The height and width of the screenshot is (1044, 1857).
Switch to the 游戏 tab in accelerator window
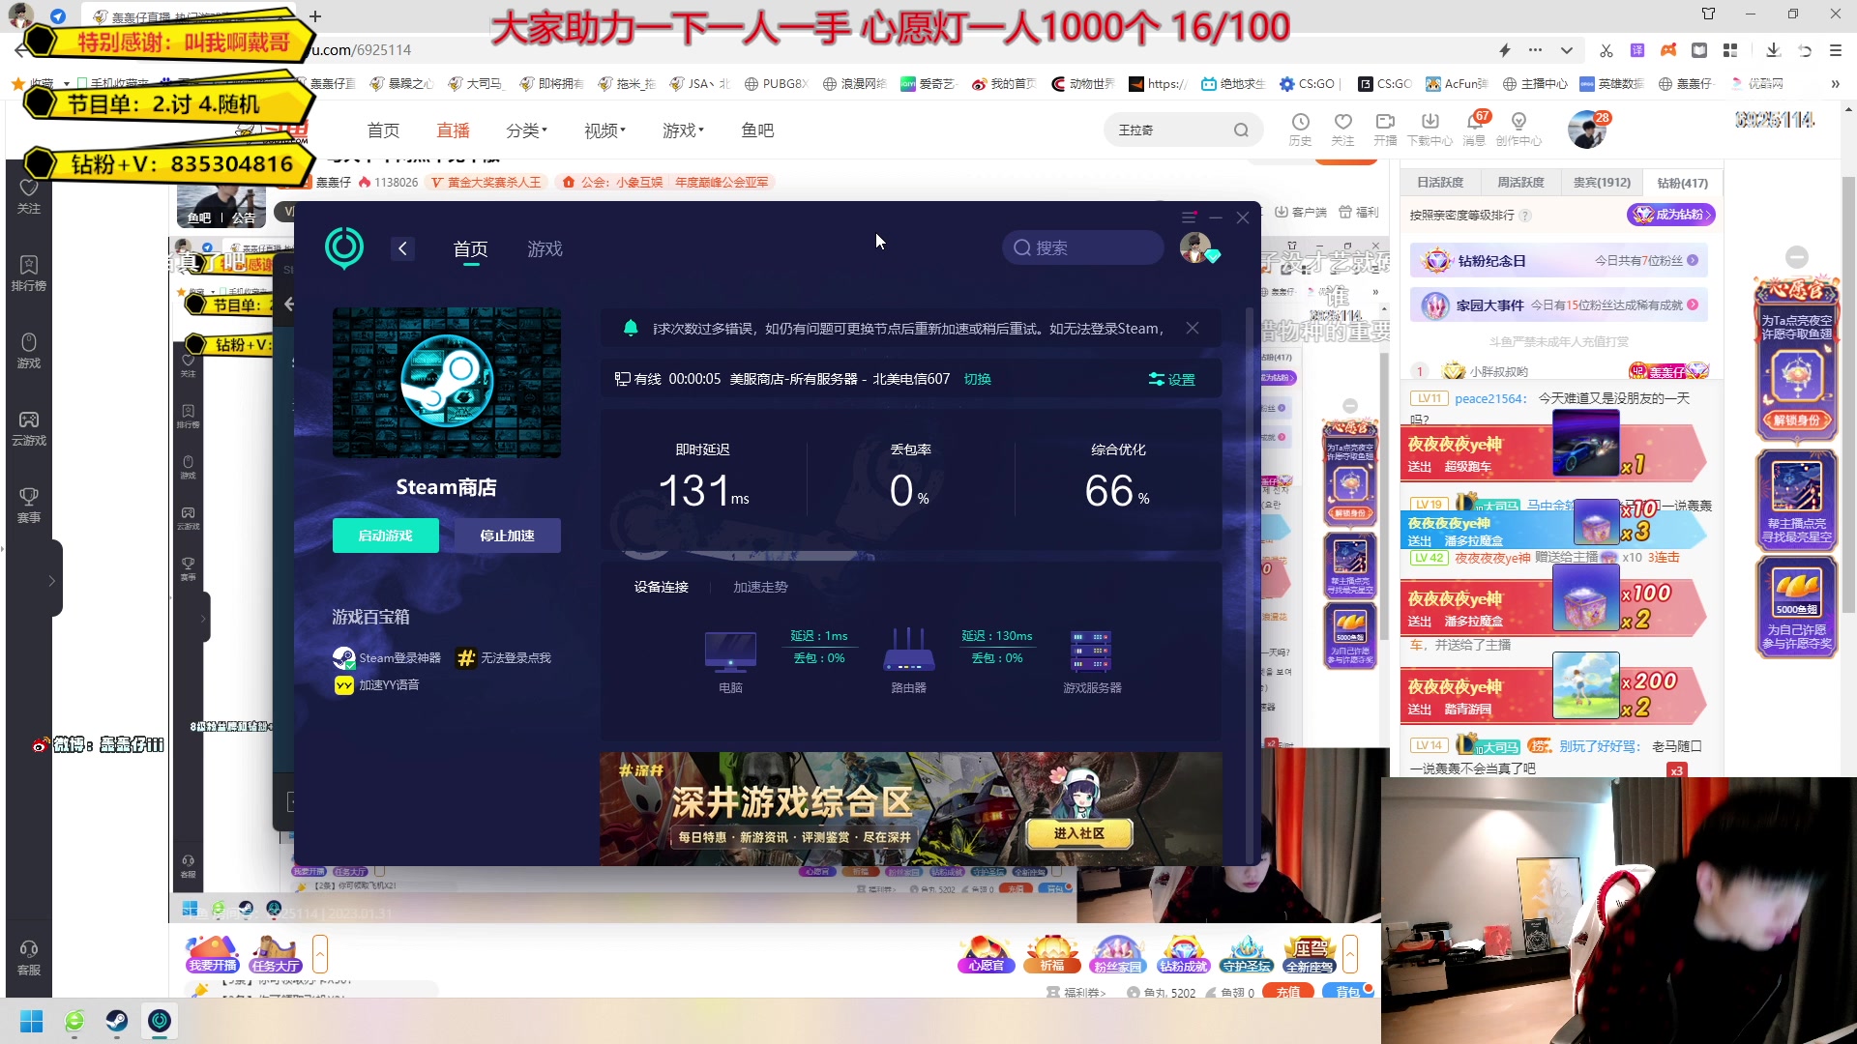point(545,249)
